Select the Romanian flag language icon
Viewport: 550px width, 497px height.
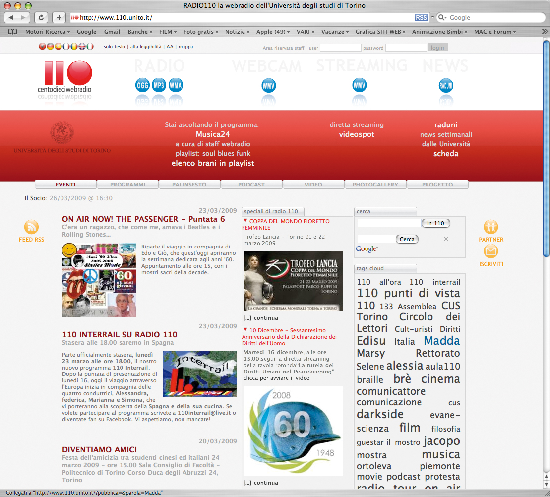pos(74,46)
